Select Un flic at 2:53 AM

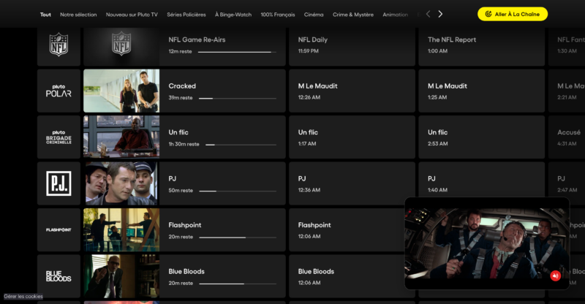click(x=482, y=137)
